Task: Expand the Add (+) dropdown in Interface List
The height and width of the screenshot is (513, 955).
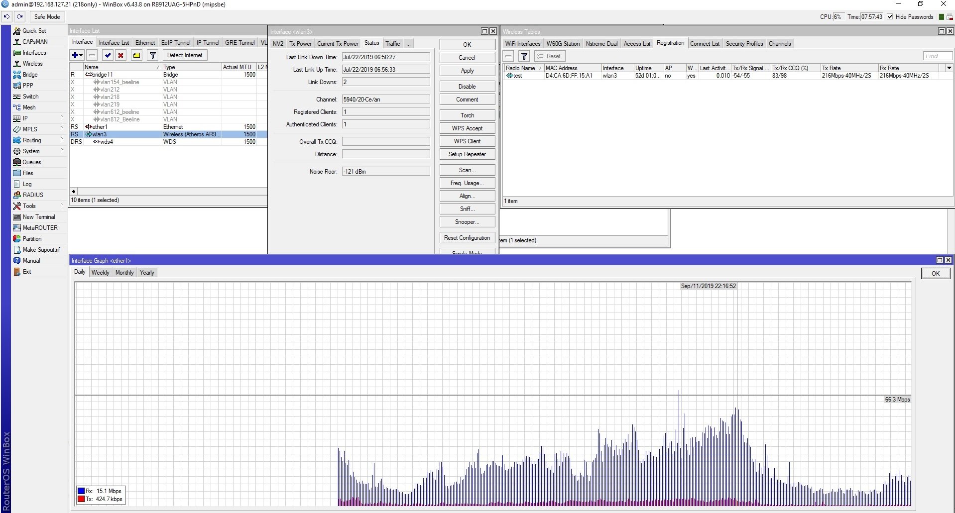Action: (x=77, y=55)
